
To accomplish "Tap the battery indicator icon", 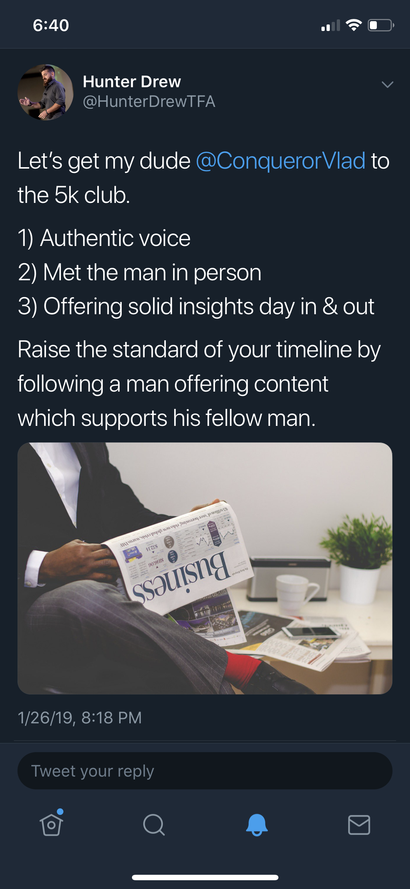I will tap(381, 25).
